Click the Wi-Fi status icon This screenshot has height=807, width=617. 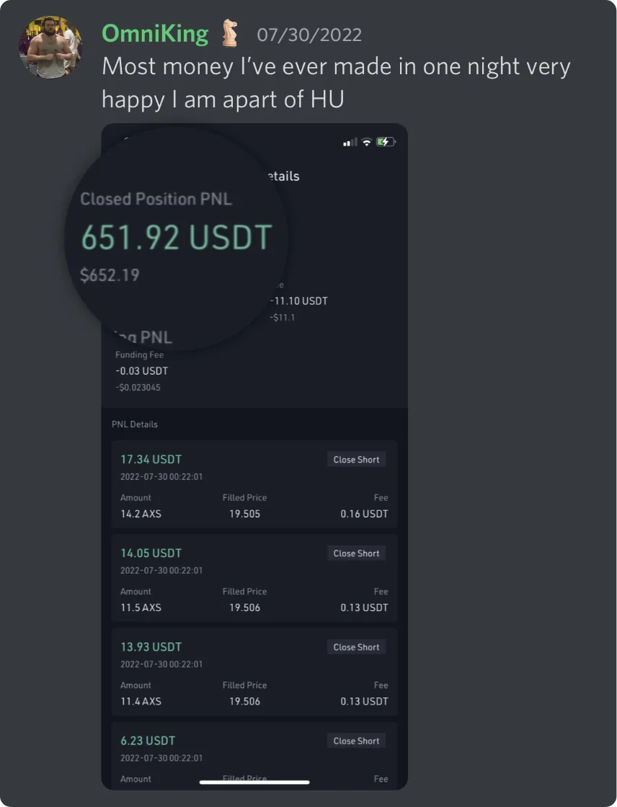[x=367, y=142]
